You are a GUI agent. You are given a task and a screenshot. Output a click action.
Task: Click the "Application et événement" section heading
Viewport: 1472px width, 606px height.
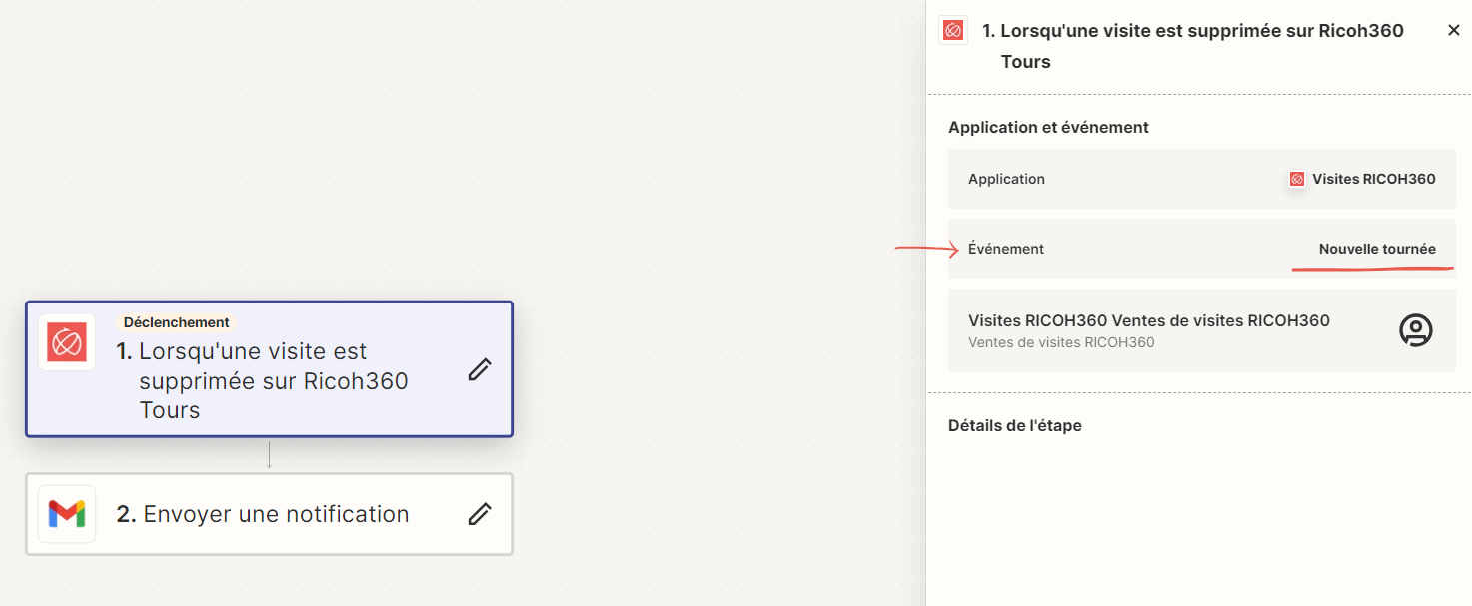tap(1048, 127)
